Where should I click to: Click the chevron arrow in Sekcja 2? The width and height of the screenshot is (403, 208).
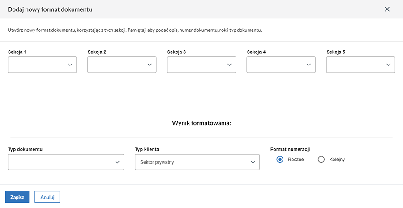pyautogui.click(x=150, y=65)
